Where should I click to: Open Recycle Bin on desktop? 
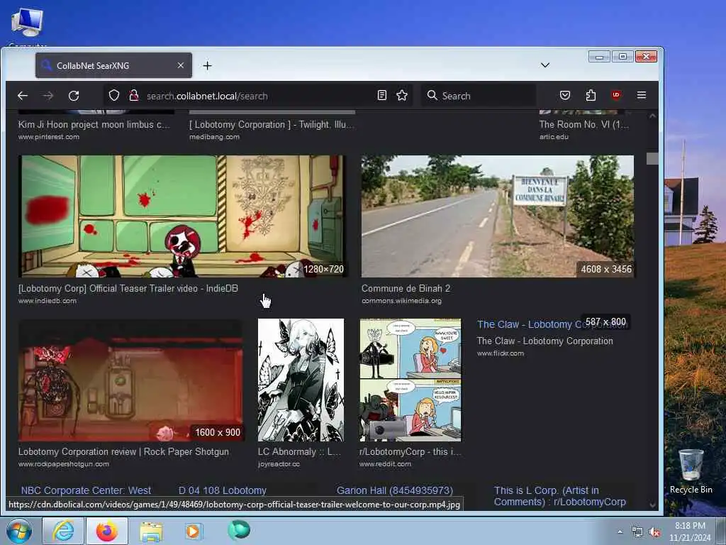pyautogui.click(x=691, y=471)
